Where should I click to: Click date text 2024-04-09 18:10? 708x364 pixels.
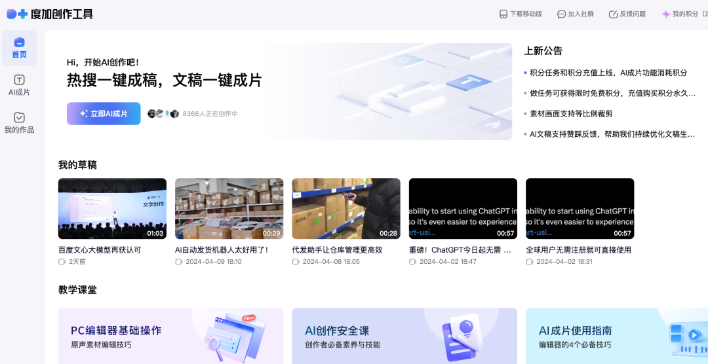coord(214,262)
